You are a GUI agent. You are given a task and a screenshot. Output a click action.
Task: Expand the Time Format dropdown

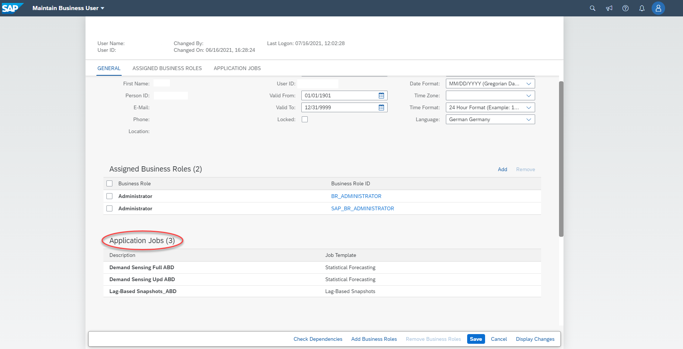tap(529, 107)
